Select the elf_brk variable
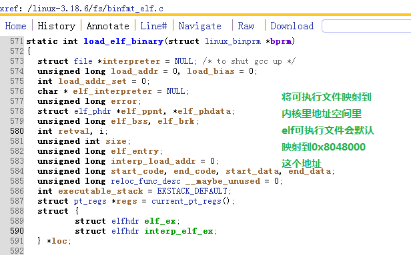411x255 pixels. tap(176, 121)
